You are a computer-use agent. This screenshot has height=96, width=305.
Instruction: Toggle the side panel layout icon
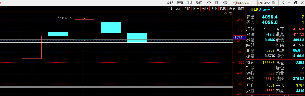[x=230, y=14]
